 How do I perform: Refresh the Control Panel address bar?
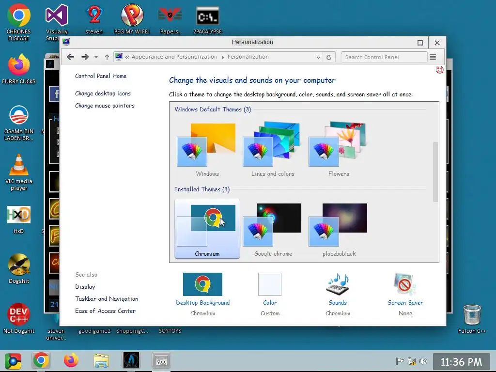(329, 57)
